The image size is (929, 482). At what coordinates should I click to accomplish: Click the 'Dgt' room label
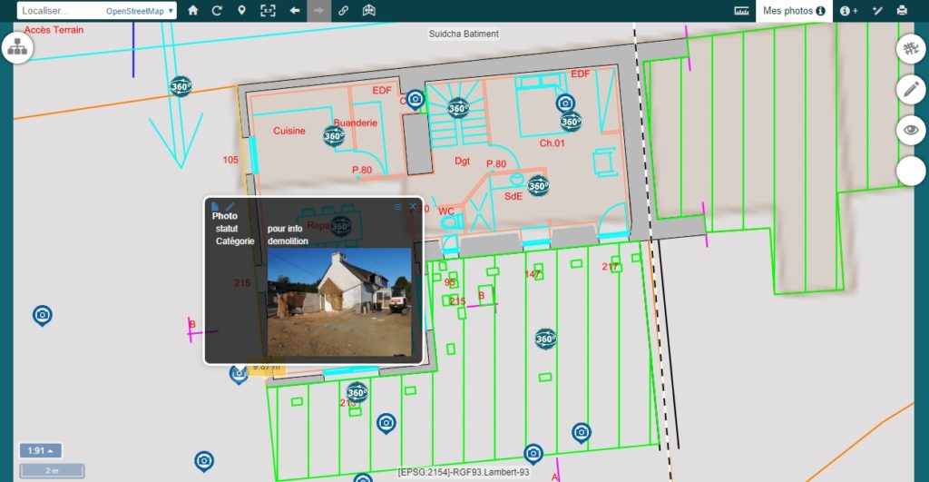click(462, 161)
